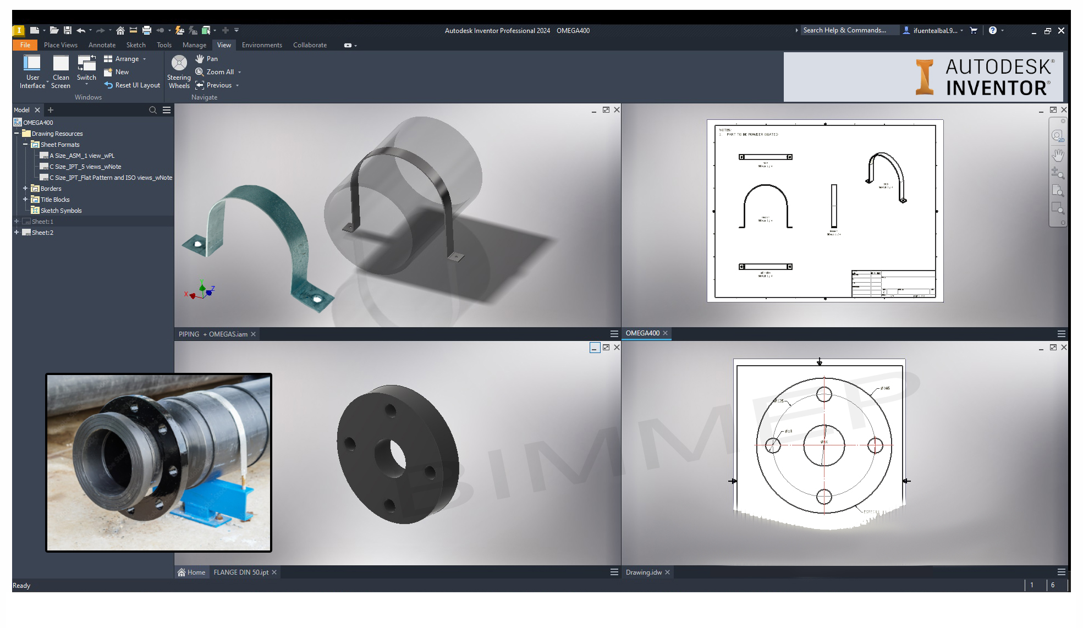Image resolution: width=1083 pixels, height=628 pixels.
Task: Open the Arrange windows dropdown
Action: [x=145, y=59]
